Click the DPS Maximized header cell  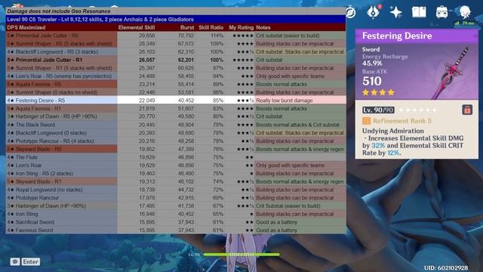click(26, 27)
